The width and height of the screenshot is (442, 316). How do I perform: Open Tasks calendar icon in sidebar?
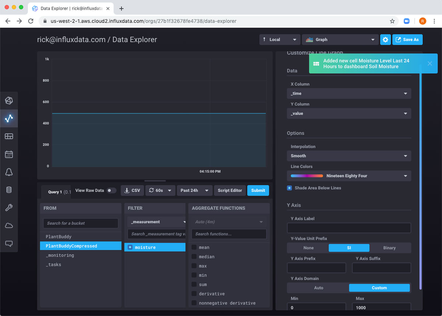[x=9, y=154]
